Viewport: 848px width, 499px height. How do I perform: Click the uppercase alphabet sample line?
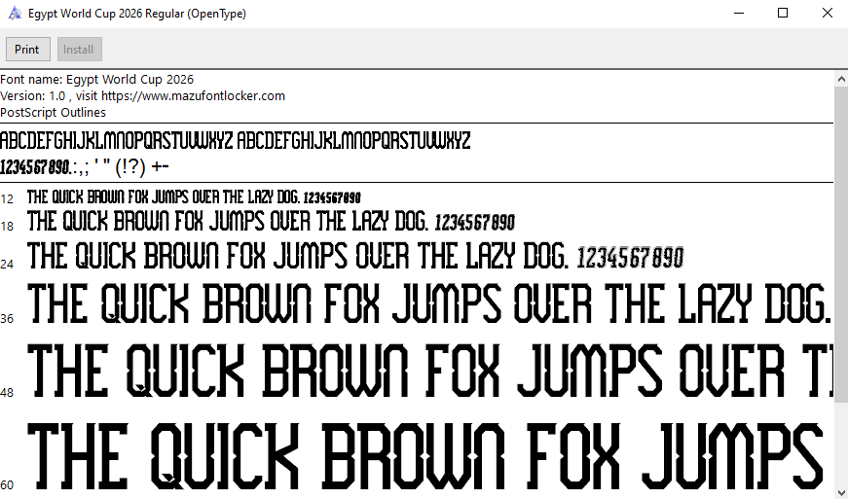pos(236,141)
